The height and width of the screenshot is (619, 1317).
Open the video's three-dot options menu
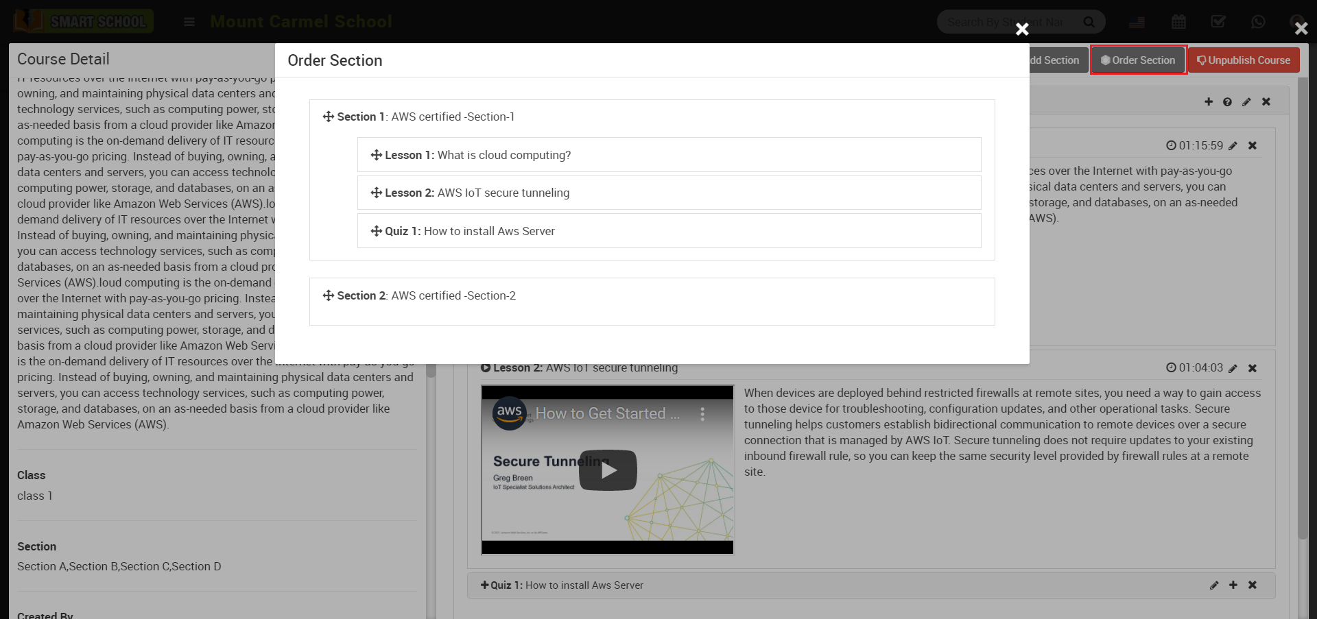[702, 414]
